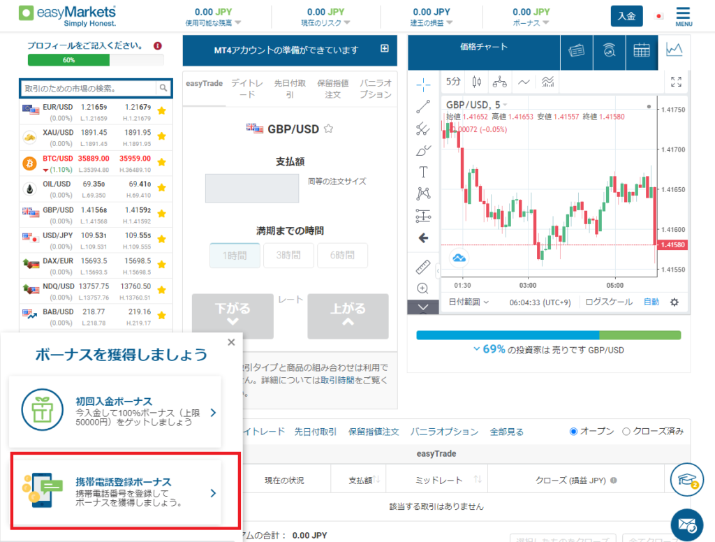Expand the MT4 account banner plus icon
The width and height of the screenshot is (715, 542).
click(x=385, y=48)
